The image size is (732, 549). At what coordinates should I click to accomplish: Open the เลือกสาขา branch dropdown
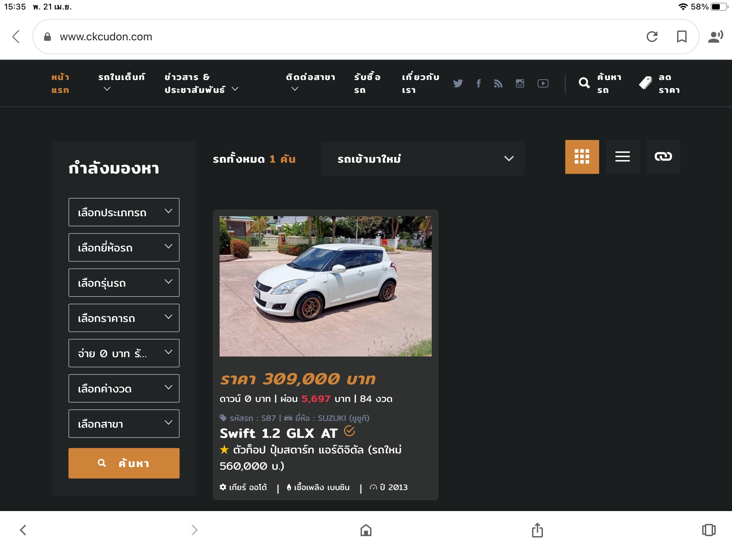124,424
